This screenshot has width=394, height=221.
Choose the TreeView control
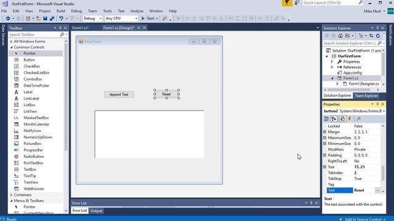click(31, 182)
